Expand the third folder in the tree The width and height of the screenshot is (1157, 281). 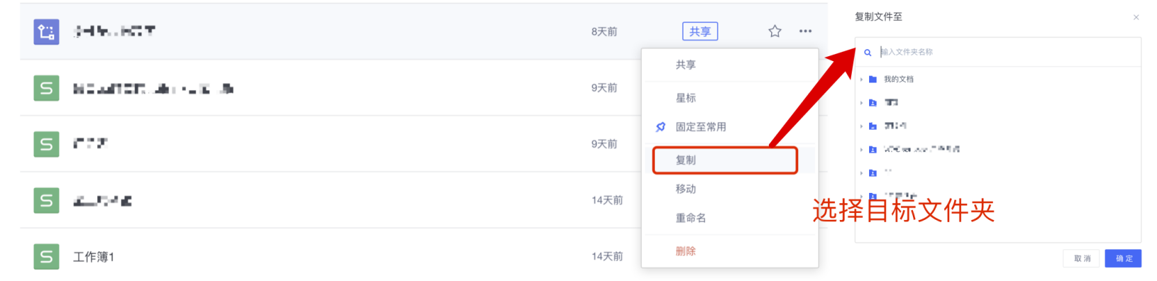[x=861, y=126]
